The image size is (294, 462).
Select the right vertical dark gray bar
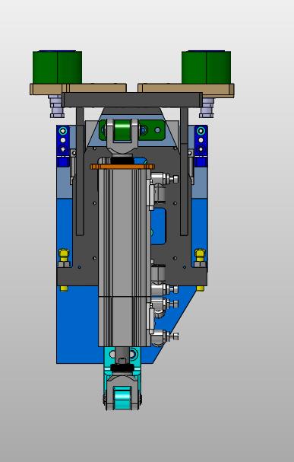pos(184,171)
